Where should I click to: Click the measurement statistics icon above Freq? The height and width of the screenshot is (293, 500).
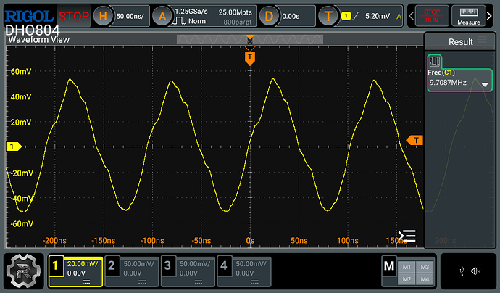click(435, 62)
